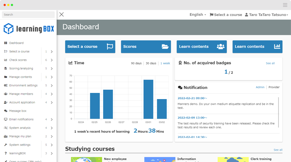Screen dimensions: 291x162
Task: Switch time chart to 90 days
Action: pos(136,63)
